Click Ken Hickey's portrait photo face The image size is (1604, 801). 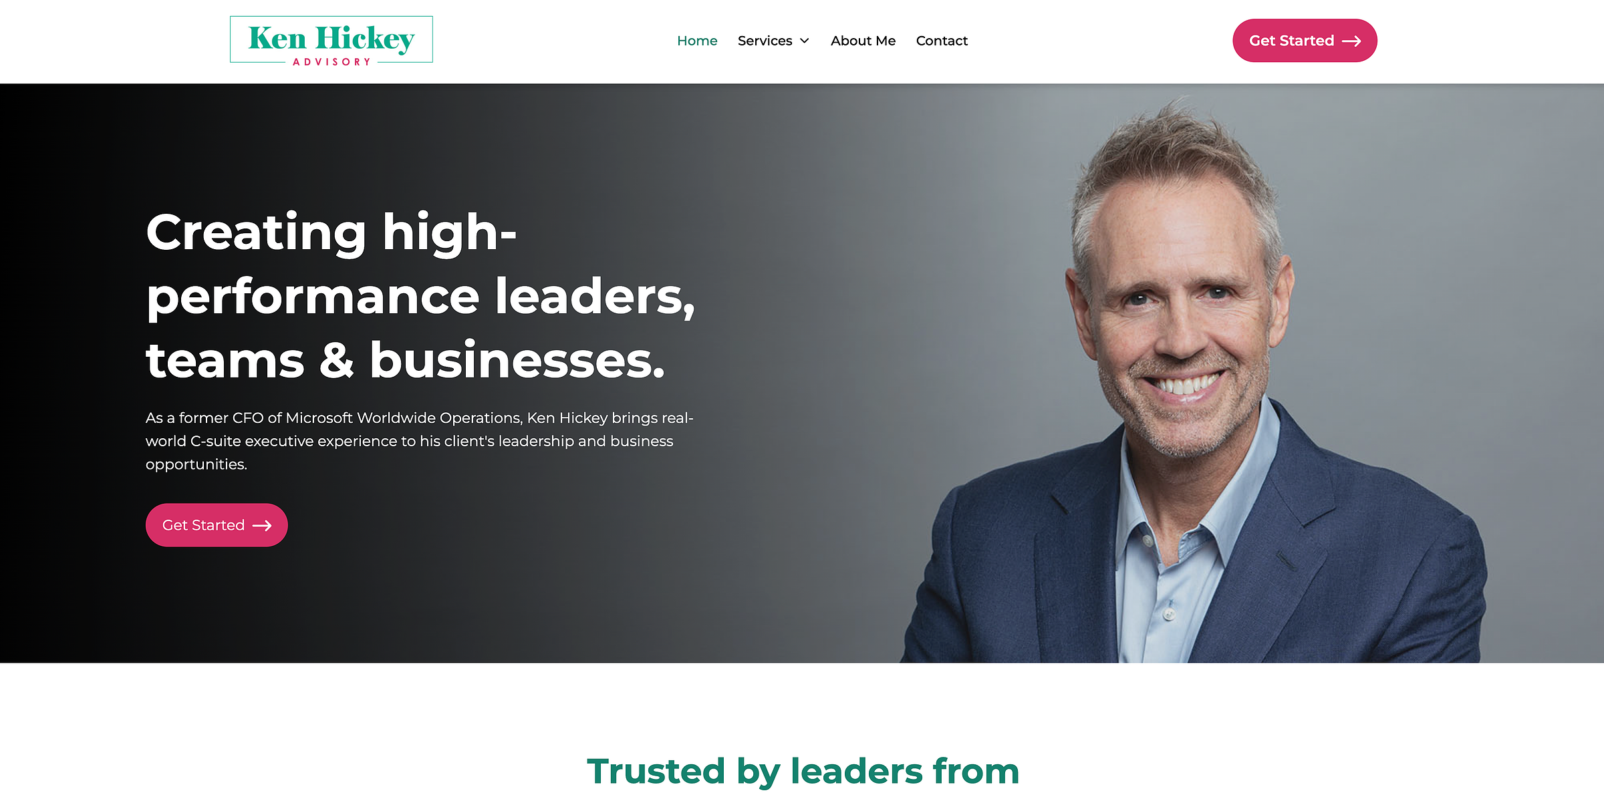click(x=1180, y=314)
